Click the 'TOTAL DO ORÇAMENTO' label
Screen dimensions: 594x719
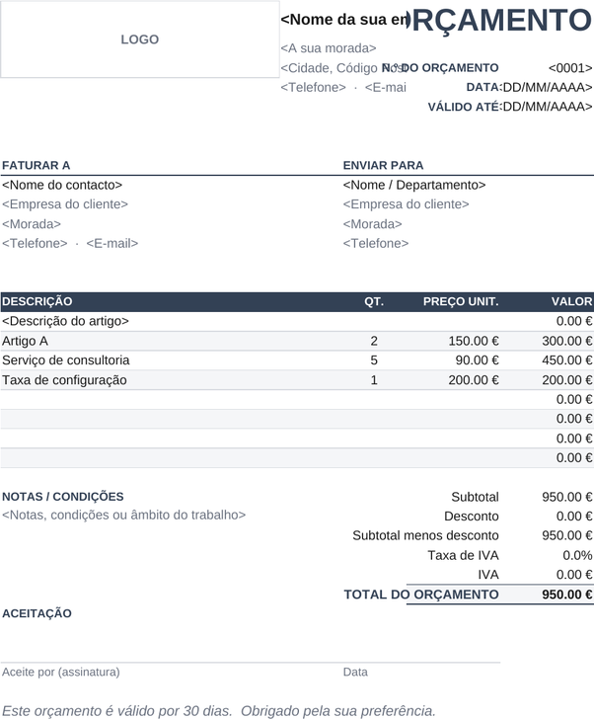421,595
